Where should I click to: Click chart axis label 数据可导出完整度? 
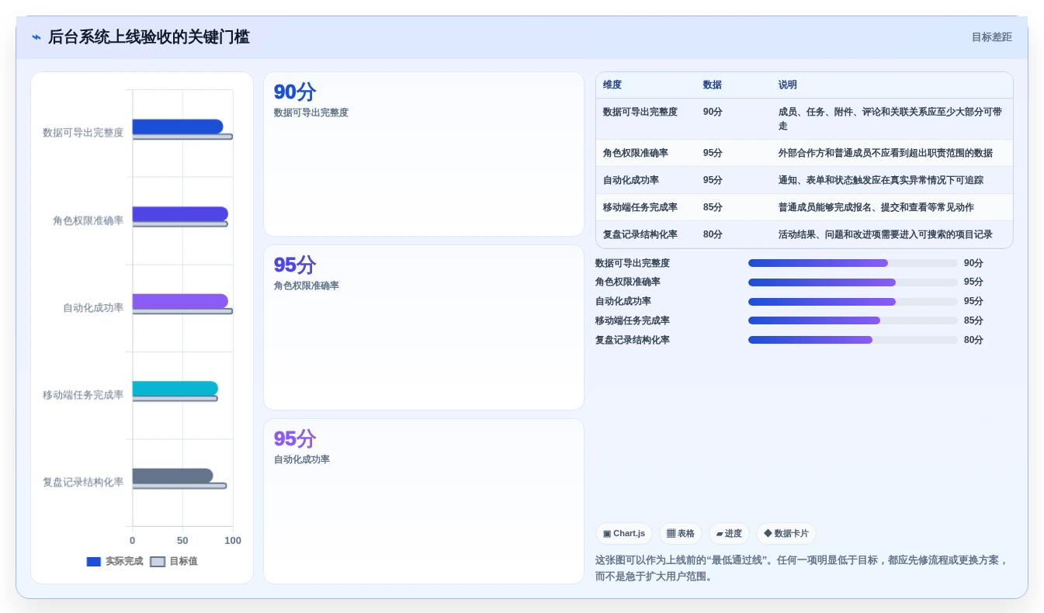(83, 133)
